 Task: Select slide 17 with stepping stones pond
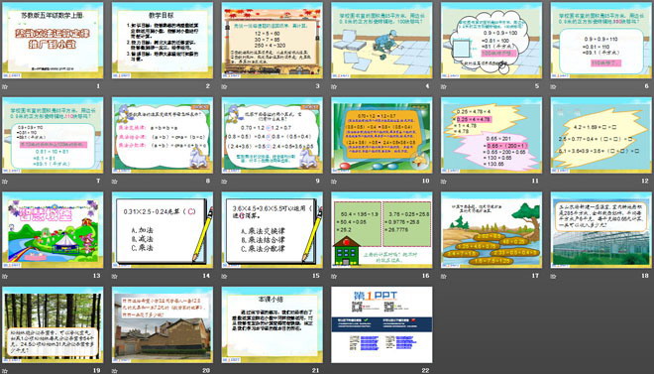tap(491, 230)
